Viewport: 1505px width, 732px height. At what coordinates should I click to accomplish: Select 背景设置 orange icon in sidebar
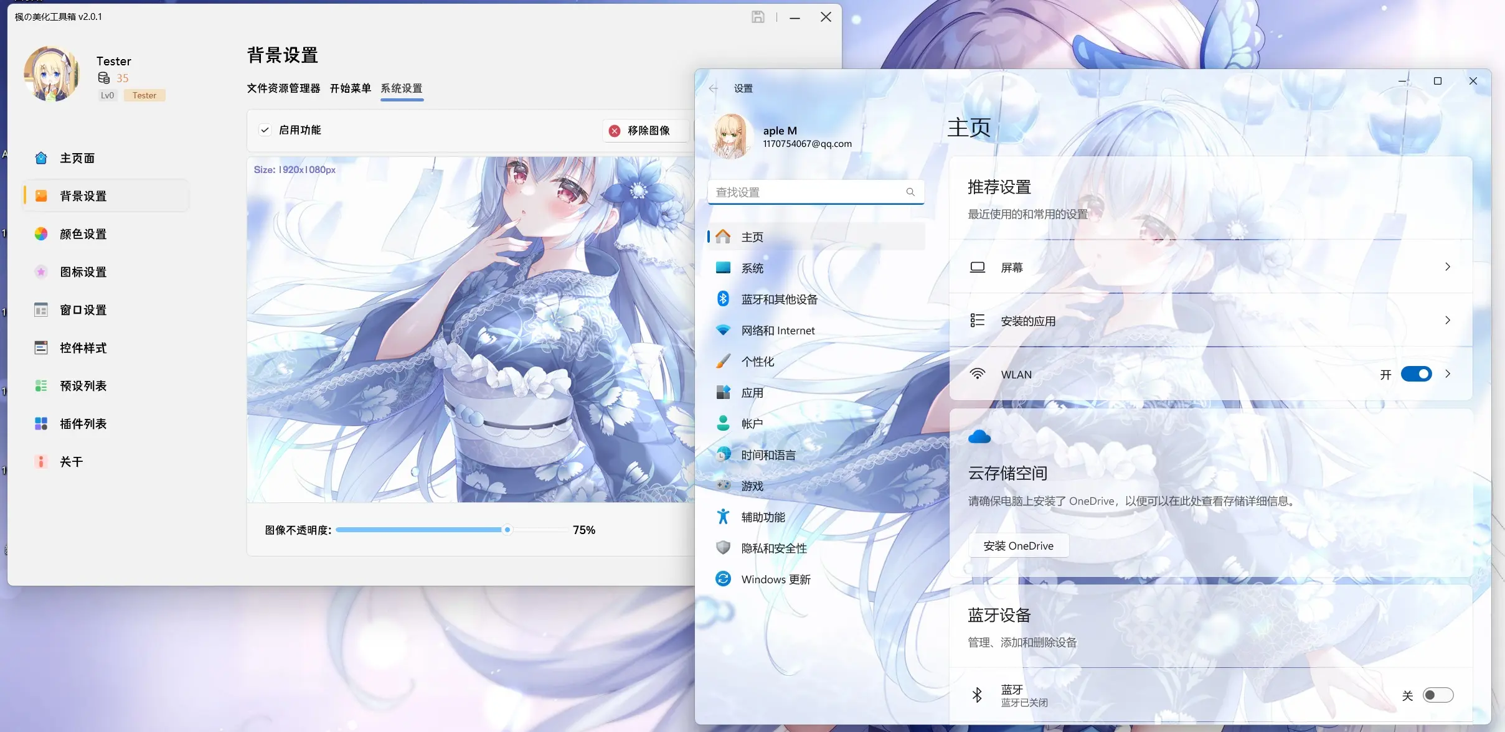(x=41, y=196)
